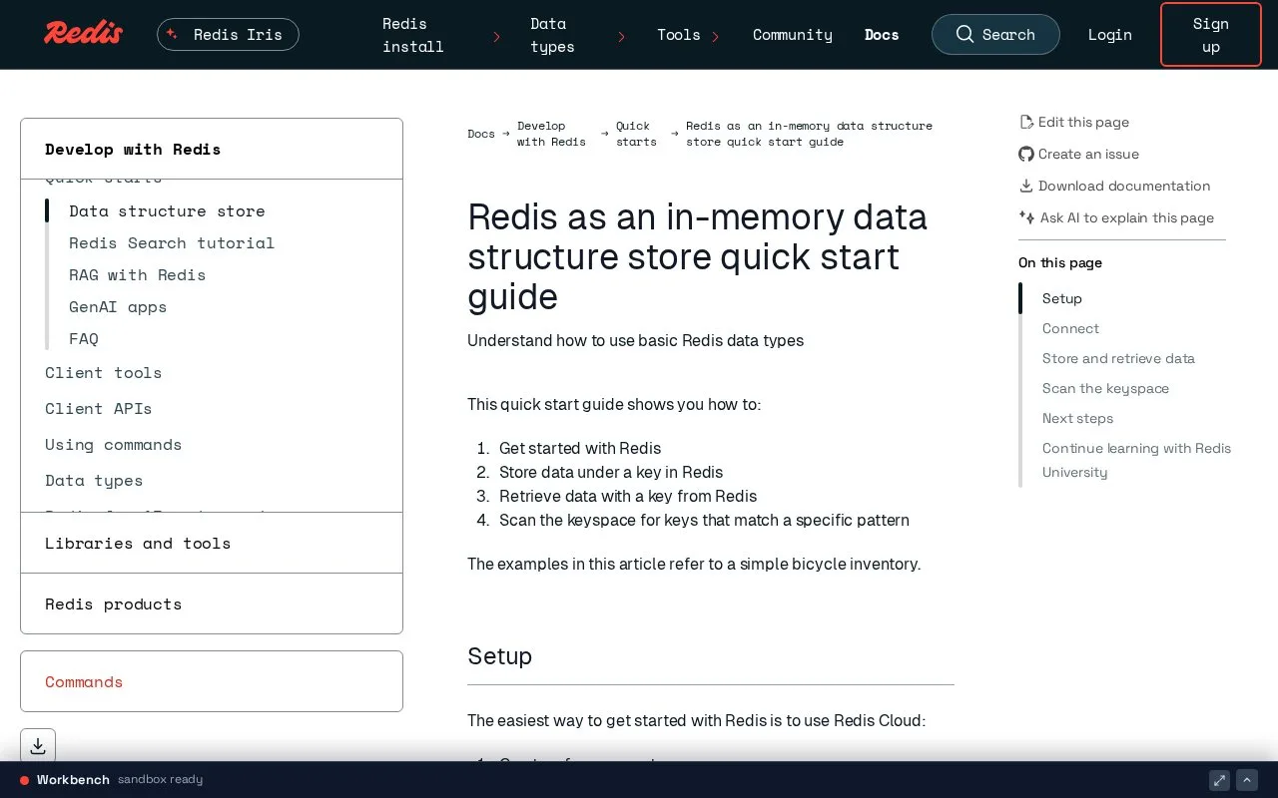Screen dimensions: 1278x798
Task: Click the Sign up button
Action: click(1211, 35)
